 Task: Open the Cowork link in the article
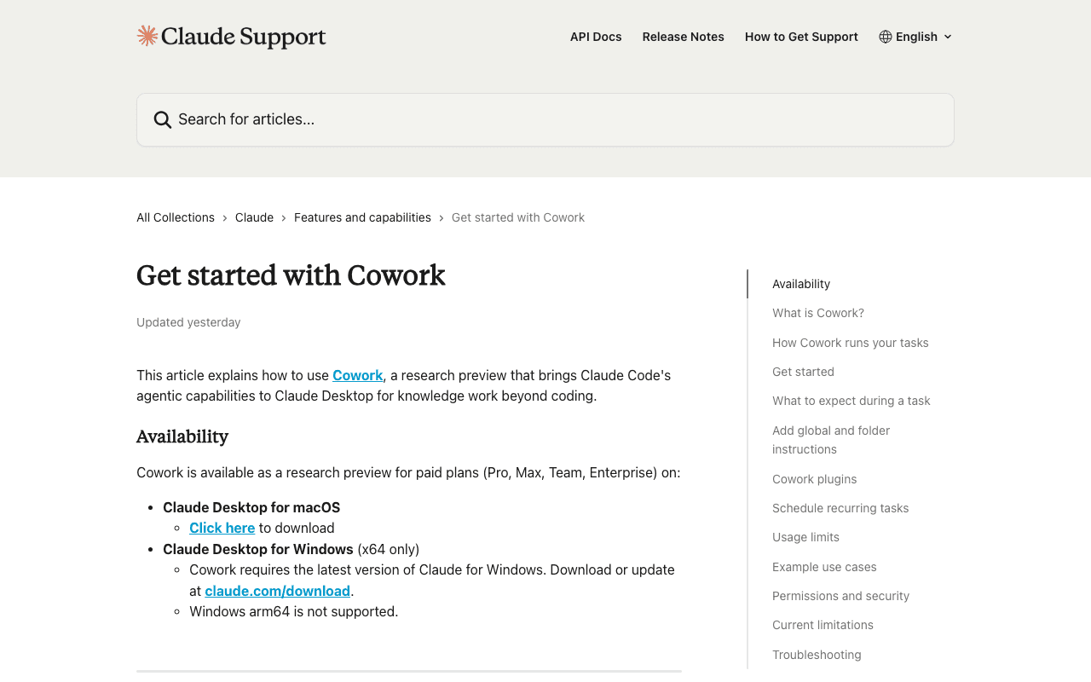[x=357, y=374]
